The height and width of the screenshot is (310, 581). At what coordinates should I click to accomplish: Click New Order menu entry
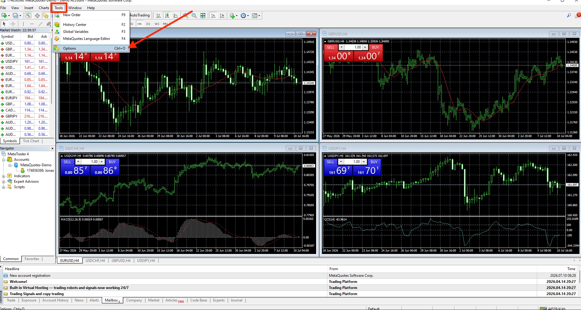tap(91, 15)
